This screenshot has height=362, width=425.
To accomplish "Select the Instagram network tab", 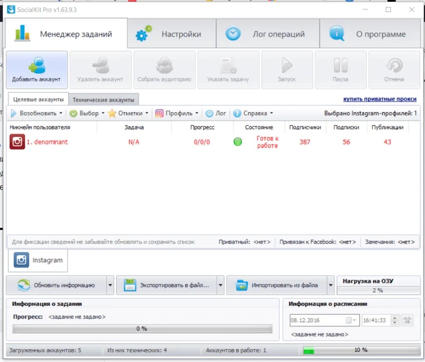I will click(38, 260).
